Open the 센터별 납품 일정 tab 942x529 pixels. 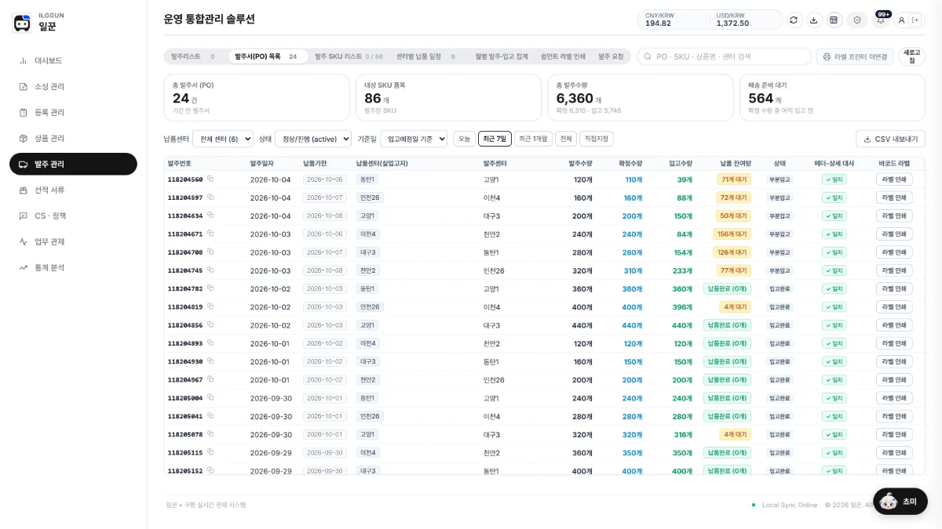(x=425, y=56)
